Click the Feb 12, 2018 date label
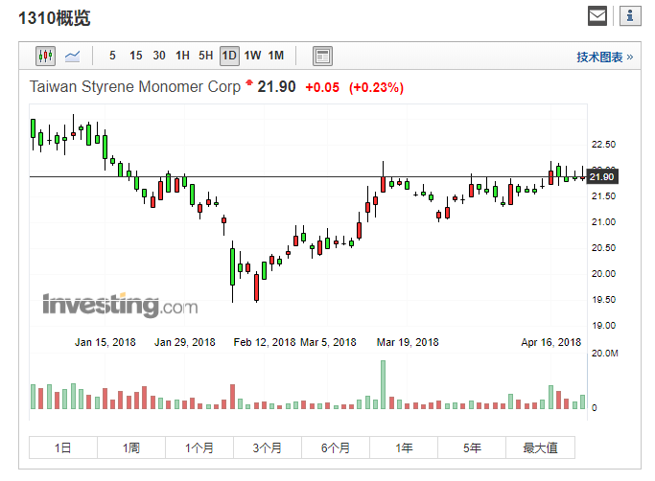 point(265,342)
